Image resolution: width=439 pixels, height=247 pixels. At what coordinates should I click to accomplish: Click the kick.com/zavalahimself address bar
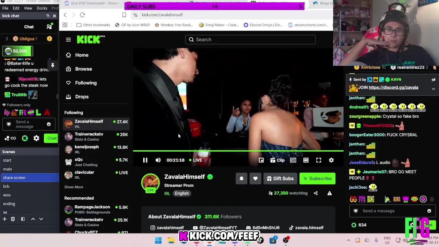click(162, 15)
